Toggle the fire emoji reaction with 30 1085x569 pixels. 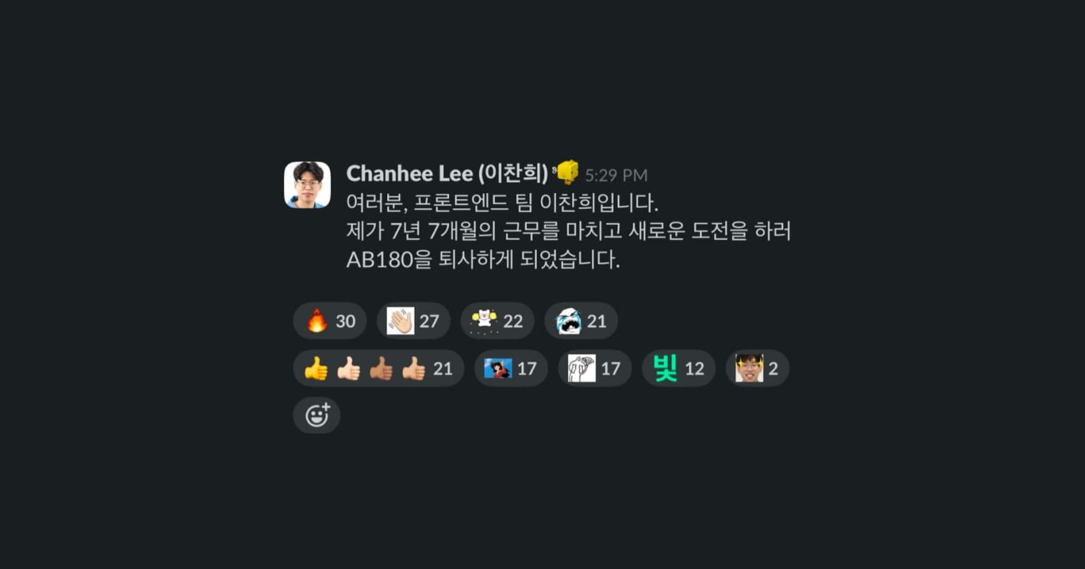point(330,321)
